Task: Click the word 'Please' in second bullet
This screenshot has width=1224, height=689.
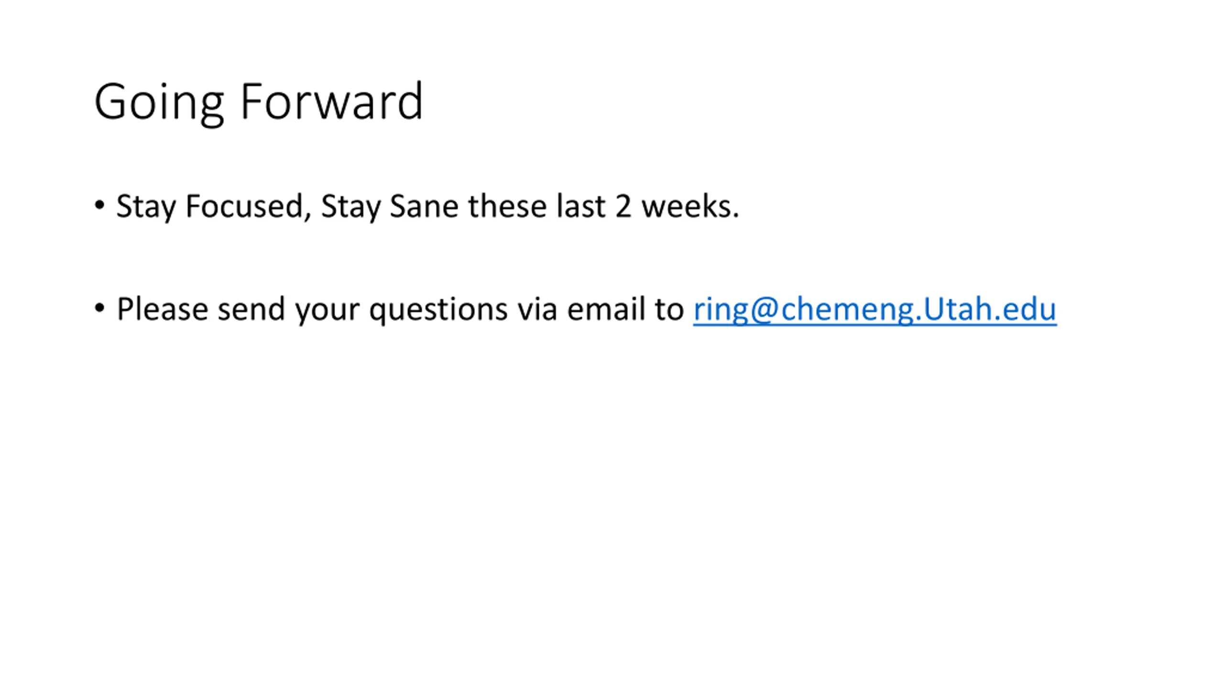Action: 162,309
